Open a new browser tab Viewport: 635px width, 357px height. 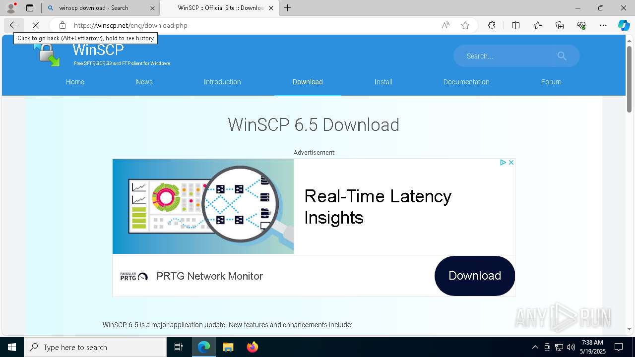(x=288, y=8)
